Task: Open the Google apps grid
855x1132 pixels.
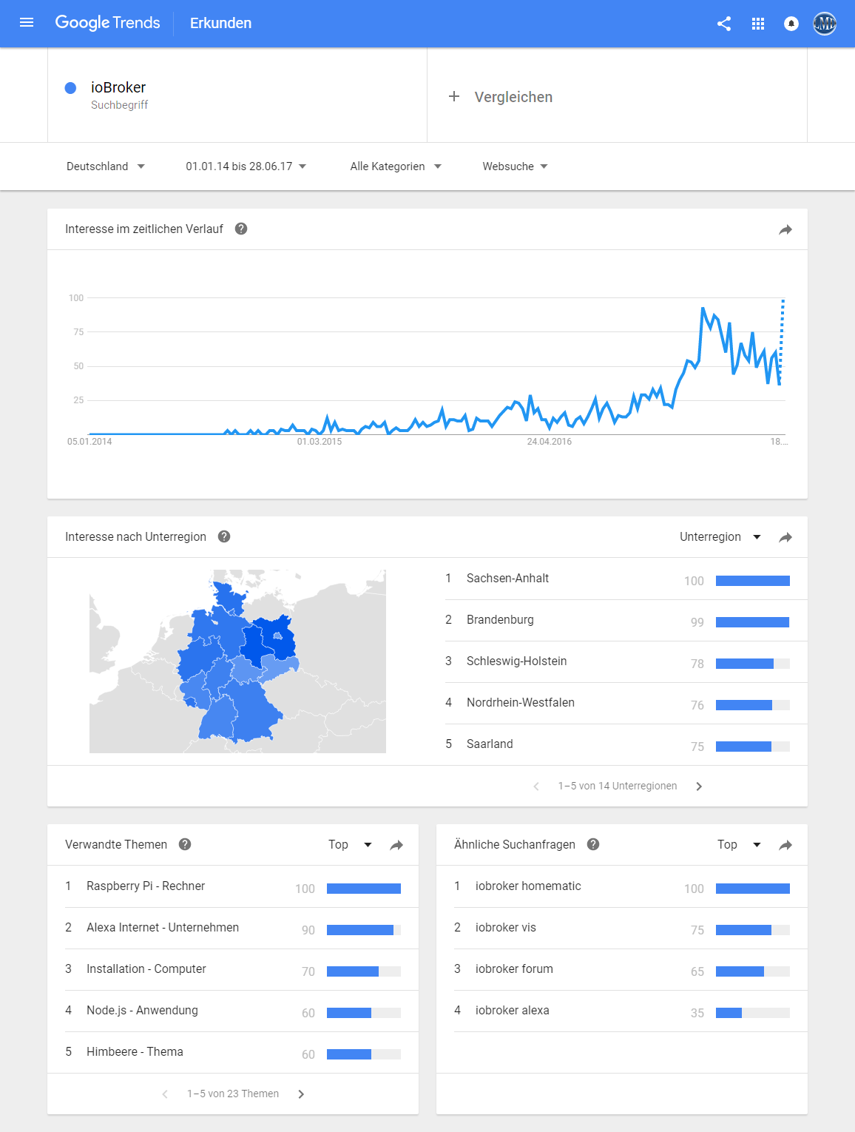Action: click(758, 24)
